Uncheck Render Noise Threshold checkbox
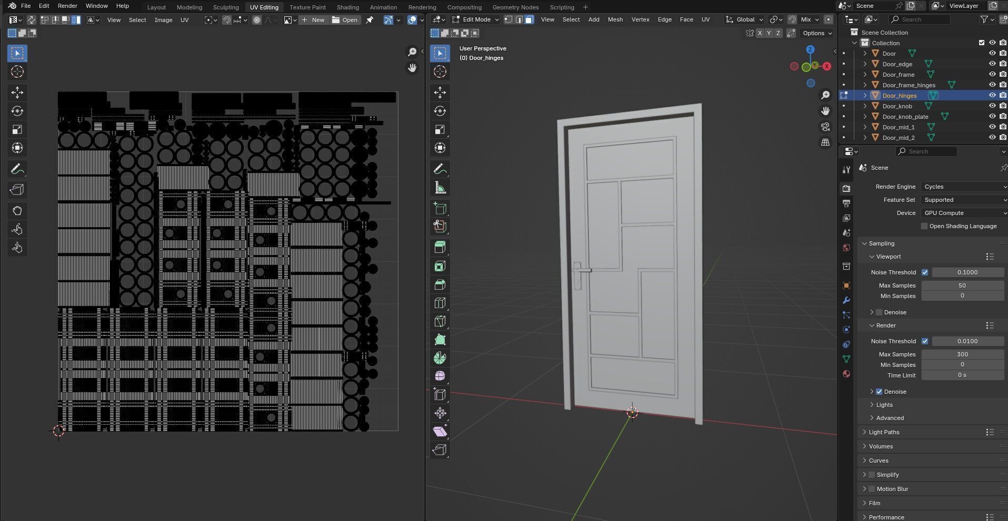This screenshot has height=521, width=1008. click(x=925, y=341)
